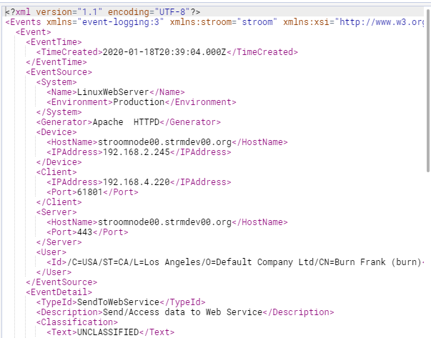Click the Description text about Web Service
Viewport: 431px width, 338px height.
[180, 312]
